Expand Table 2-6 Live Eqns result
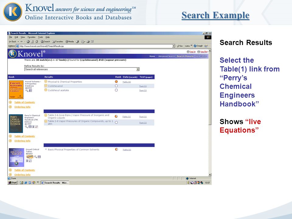The width and height of the screenshot is (292, 219). click(x=46, y=115)
